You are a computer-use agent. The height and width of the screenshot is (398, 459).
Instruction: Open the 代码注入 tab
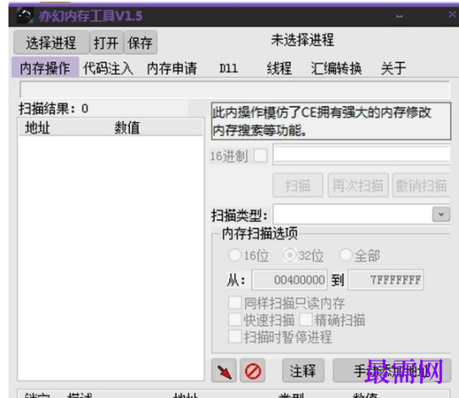click(x=108, y=69)
